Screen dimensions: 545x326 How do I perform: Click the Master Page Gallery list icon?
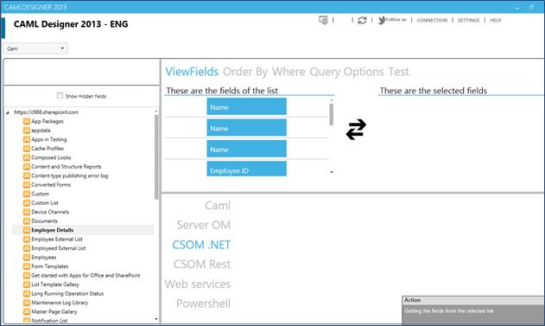click(x=27, y=311)
